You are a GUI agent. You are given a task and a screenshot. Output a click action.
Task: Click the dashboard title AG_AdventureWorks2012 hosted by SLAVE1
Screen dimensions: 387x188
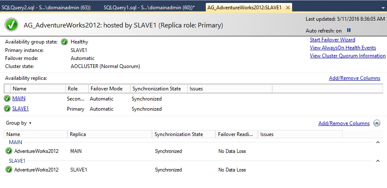point(123,25)
